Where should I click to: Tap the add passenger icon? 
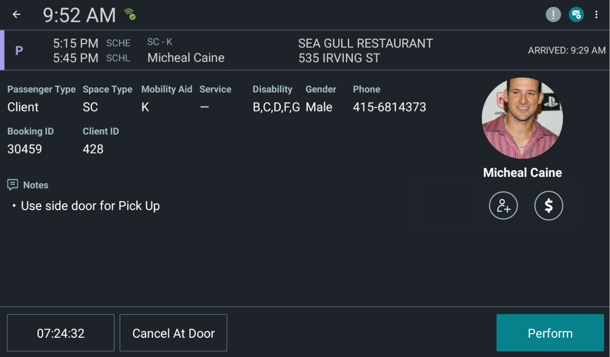click(x=503, y=206)
